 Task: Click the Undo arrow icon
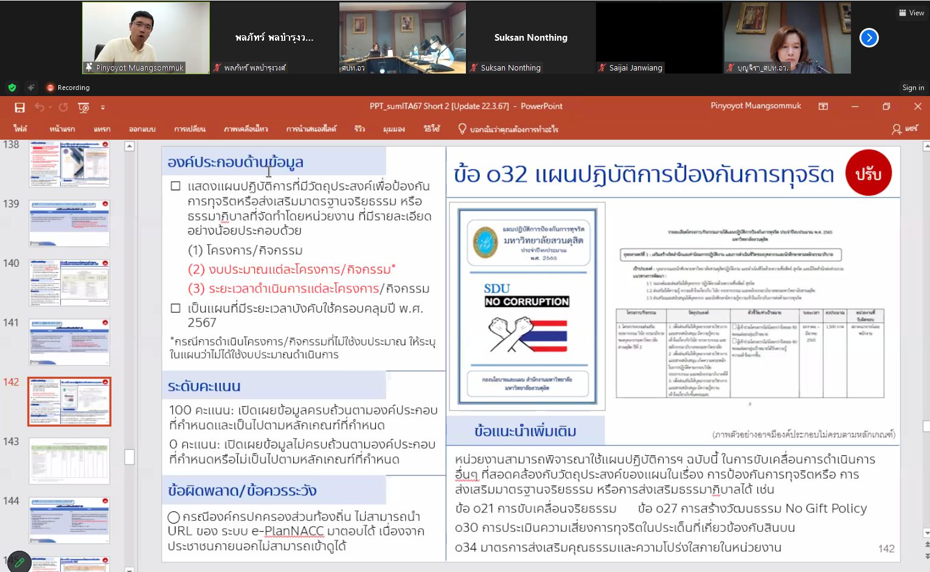click(x=40, y=108)
